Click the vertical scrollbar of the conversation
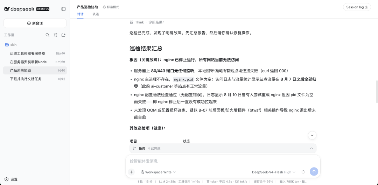 pos(376,92)
